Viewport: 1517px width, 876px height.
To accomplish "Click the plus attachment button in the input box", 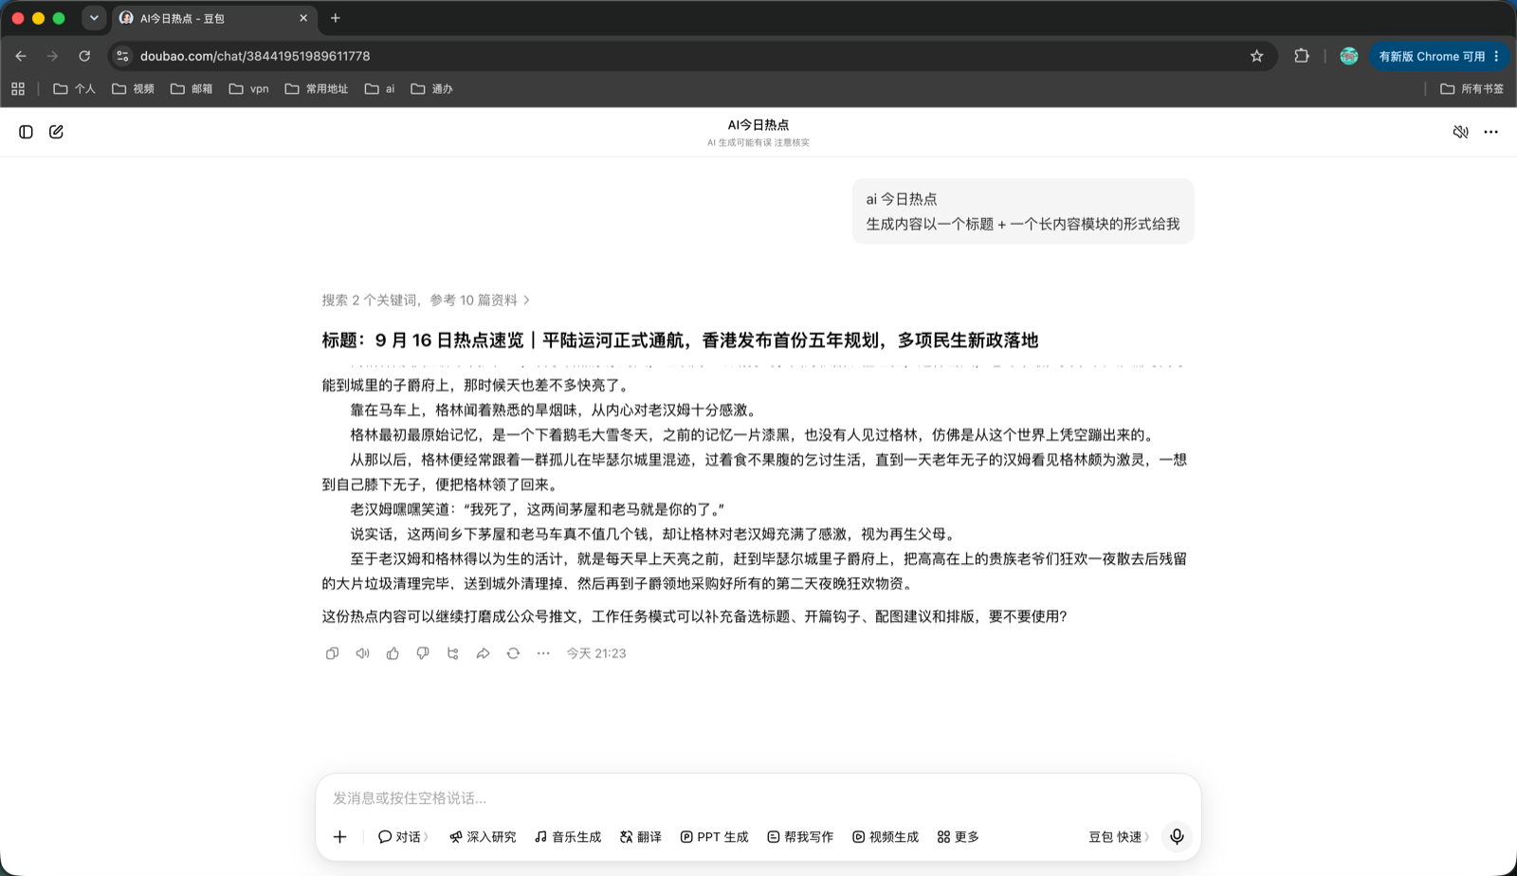I will [x=339, y=836].
